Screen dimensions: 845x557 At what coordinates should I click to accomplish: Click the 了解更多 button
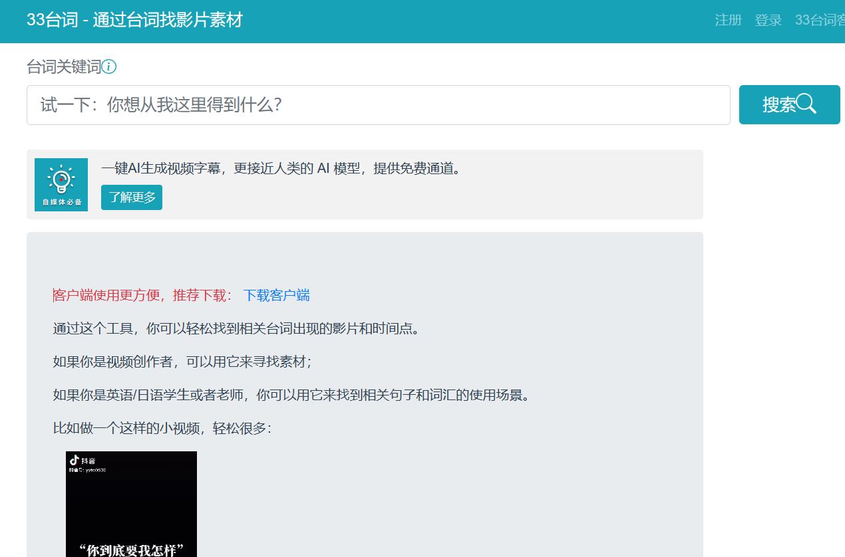[132, 197]
